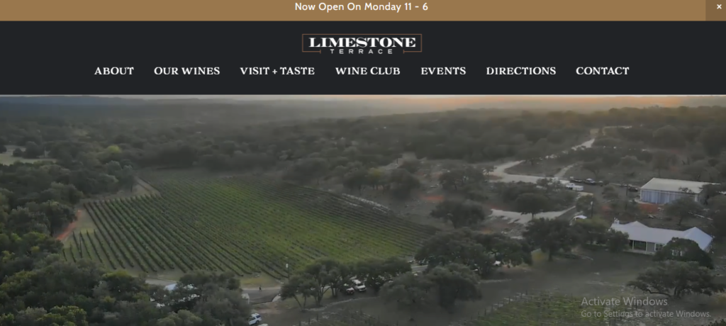Navigate to the Events section
Viewport: 726px width, 326px height.
(443, 72)
